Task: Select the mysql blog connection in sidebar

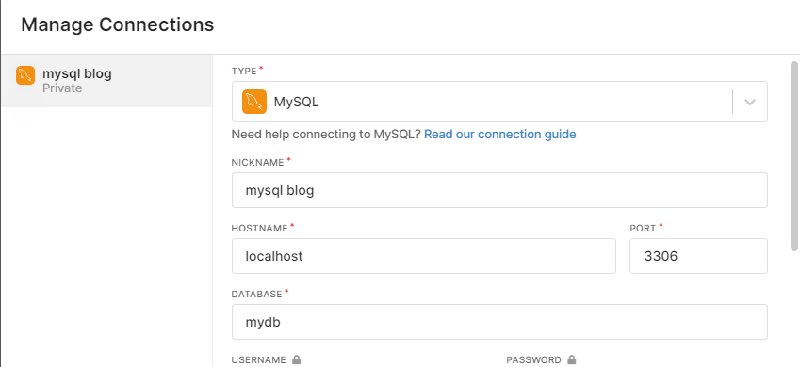Action: click(106, 81)
